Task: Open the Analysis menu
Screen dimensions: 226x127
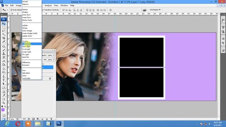Action: 48,6
